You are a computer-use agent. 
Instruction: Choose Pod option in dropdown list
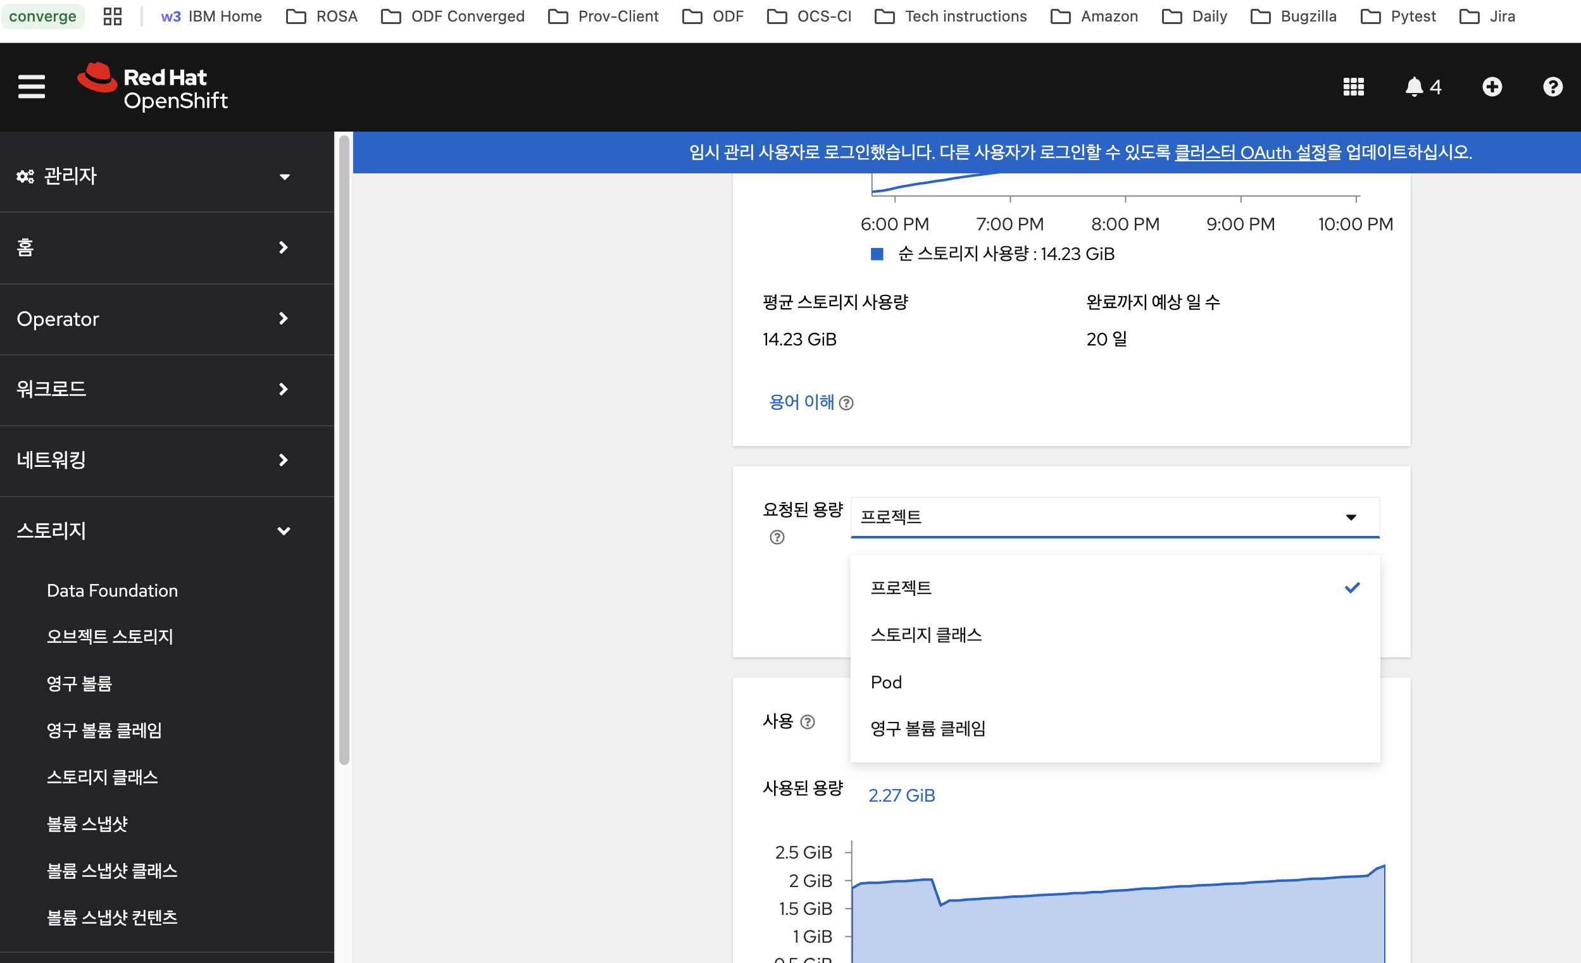point(886,682)
